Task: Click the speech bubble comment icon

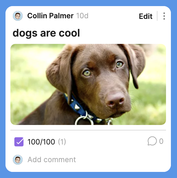Action: point(152,141)
